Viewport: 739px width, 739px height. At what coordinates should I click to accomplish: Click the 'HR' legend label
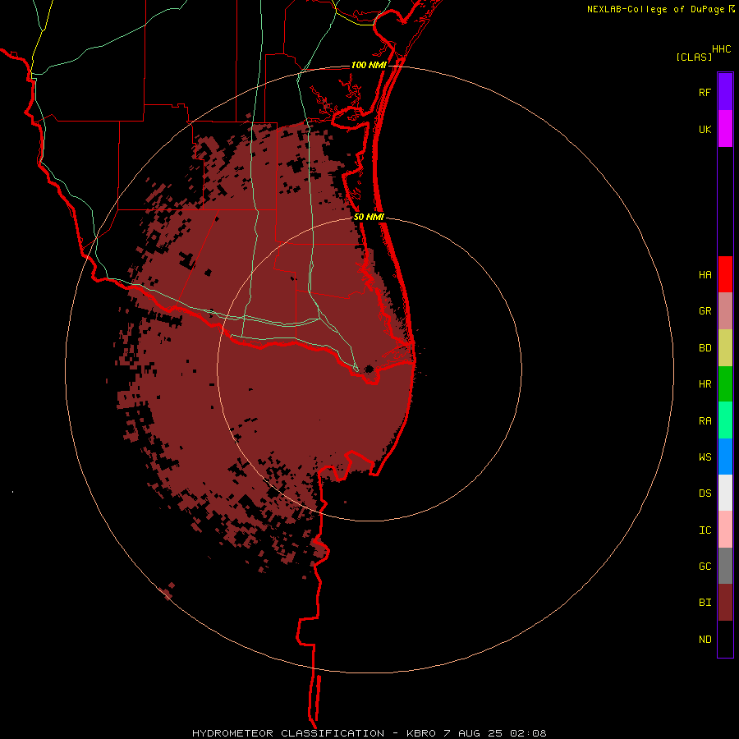point(705,384)
